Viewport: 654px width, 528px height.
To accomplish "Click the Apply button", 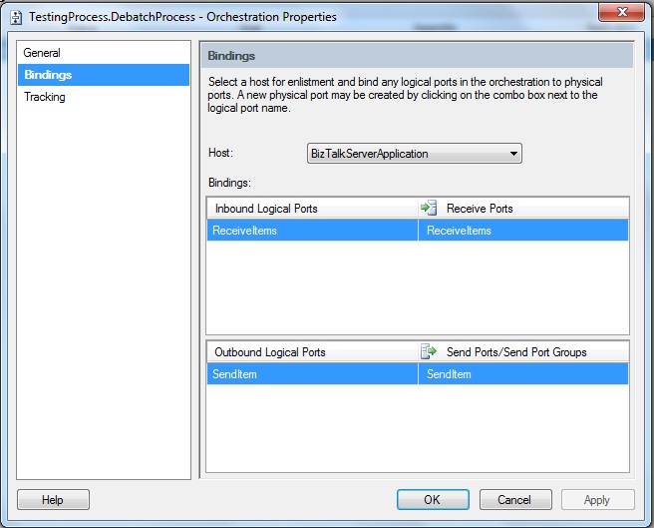I will point(598,500).
